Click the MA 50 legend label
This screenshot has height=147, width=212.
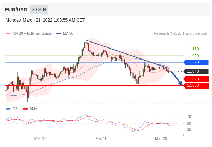[x=68, y=33]
